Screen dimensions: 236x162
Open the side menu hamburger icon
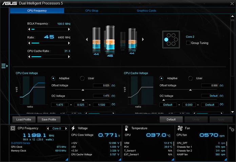pyautogui.click(x=4, y=66)
